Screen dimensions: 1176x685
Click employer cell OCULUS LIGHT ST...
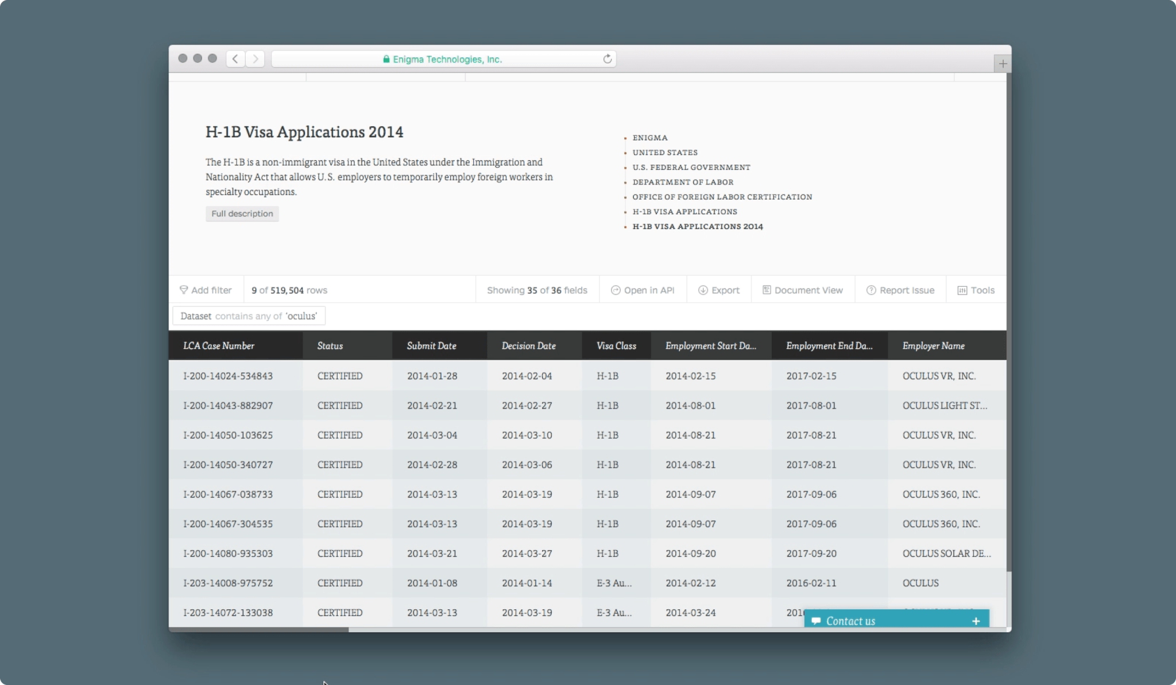click(945, 406)
